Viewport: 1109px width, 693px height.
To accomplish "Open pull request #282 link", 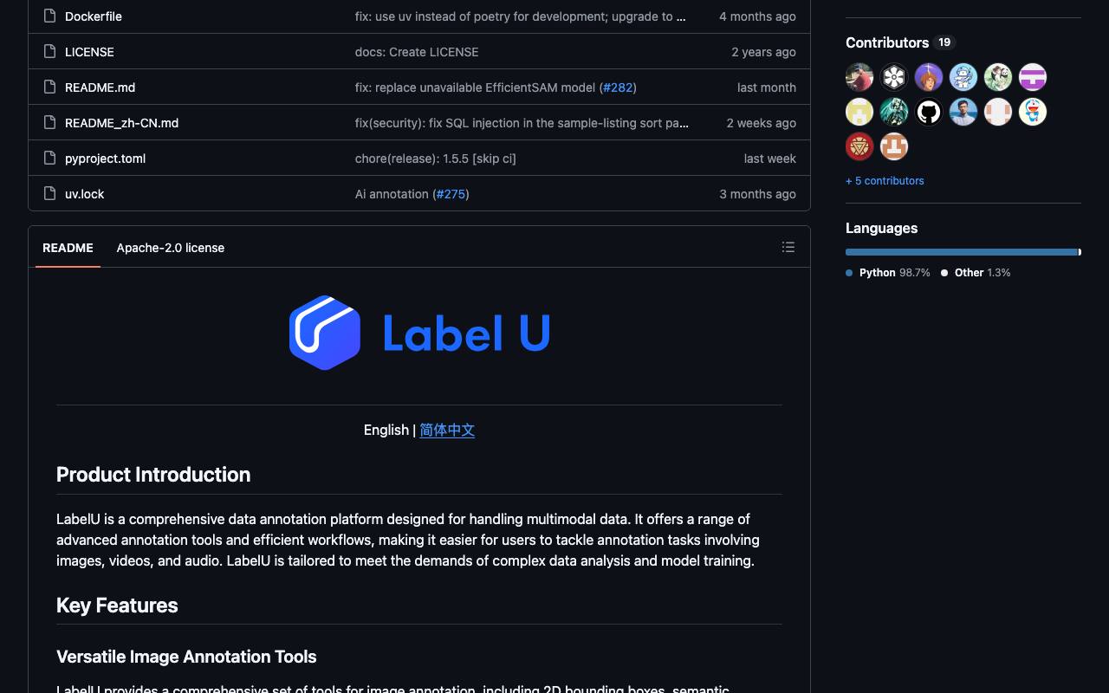I will pyautogui.click(x=618, y=87).
